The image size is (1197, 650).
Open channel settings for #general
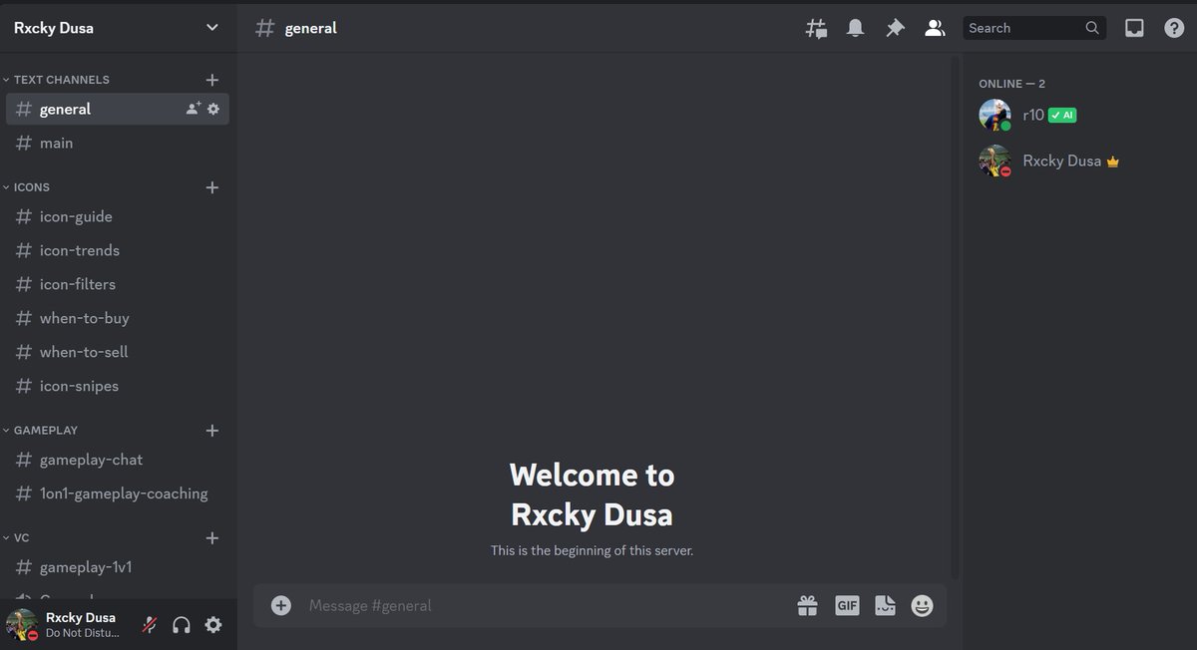[212, 110]
